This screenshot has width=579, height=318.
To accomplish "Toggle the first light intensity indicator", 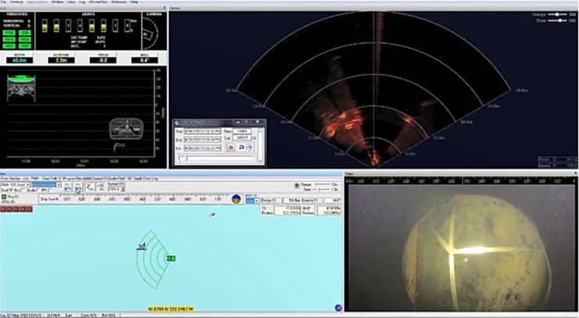I will click(x=45, y=27).
